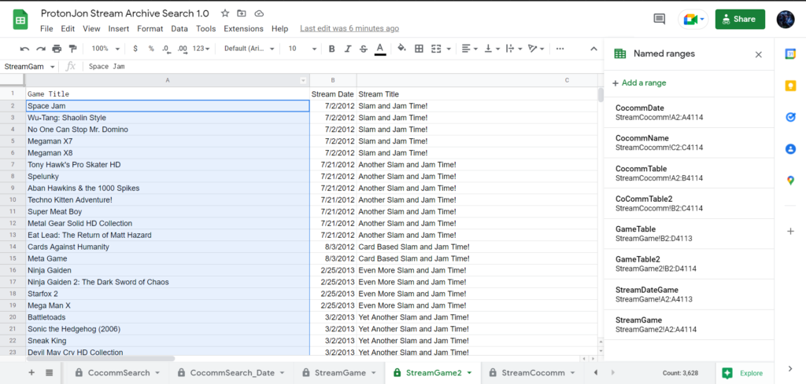Toggle Strikethrough formatting
This screenshot has height=384, width=806.
pyautogui.click(x=364, y=49)
